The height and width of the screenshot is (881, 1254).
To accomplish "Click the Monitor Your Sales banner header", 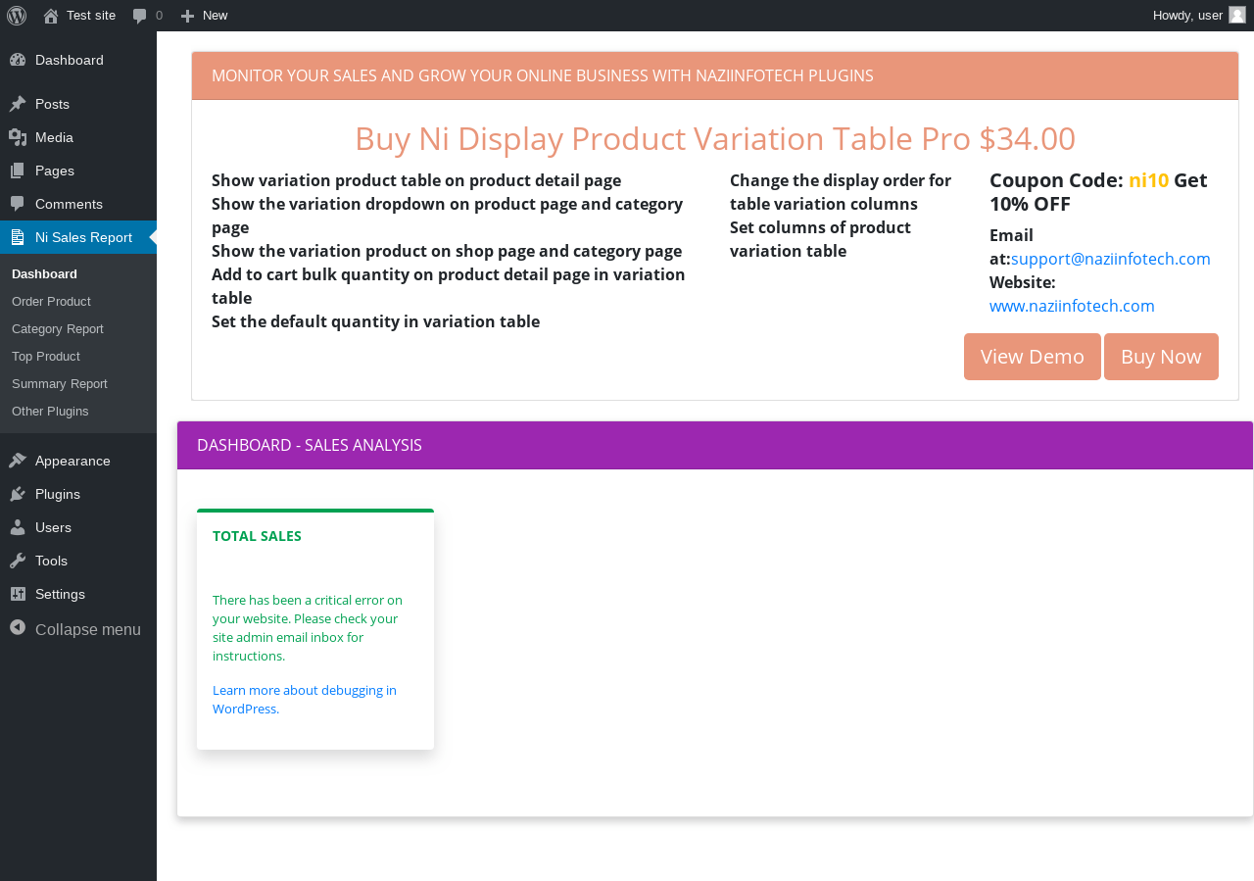I will [715, 75].
